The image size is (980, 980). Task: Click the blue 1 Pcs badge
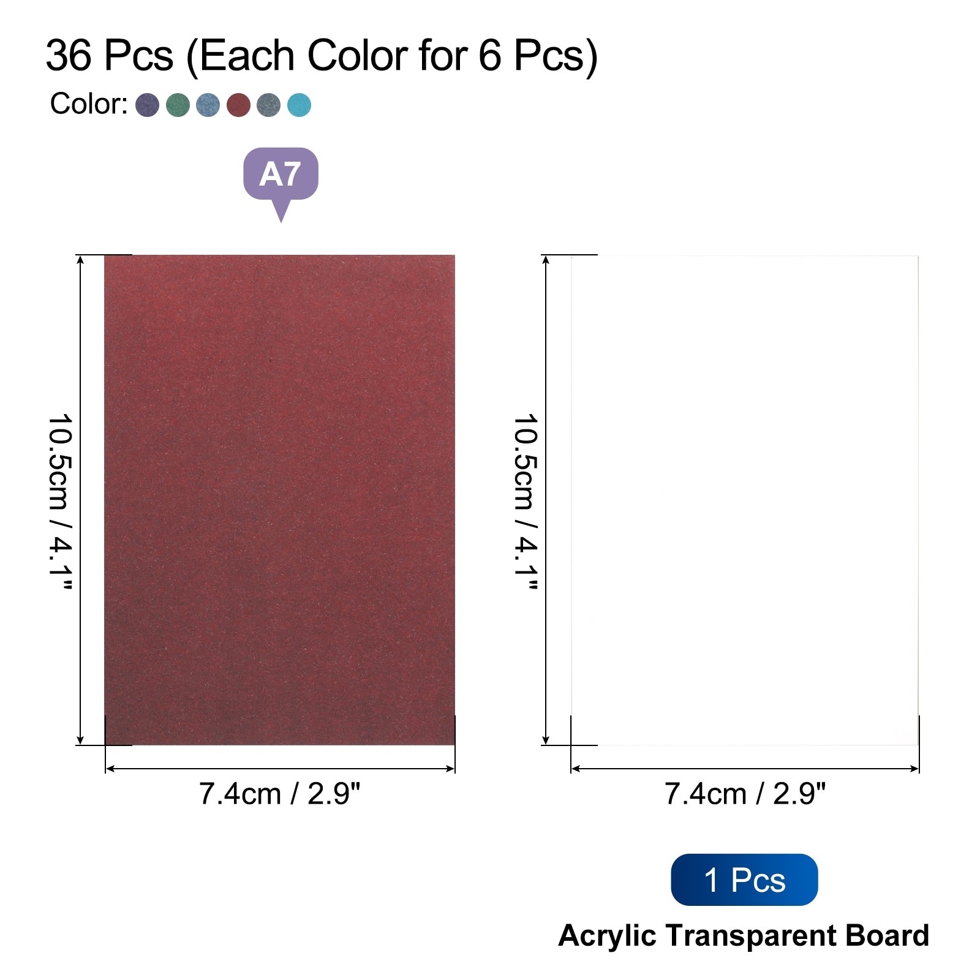[744, 880]
